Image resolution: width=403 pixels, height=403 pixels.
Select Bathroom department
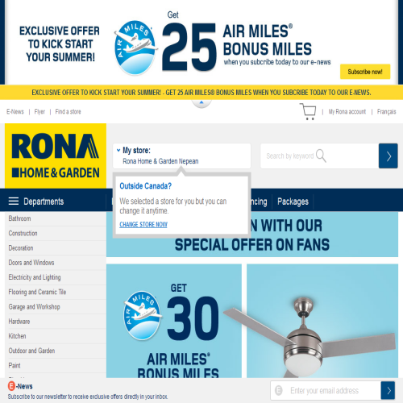click(x=19, y=218)
